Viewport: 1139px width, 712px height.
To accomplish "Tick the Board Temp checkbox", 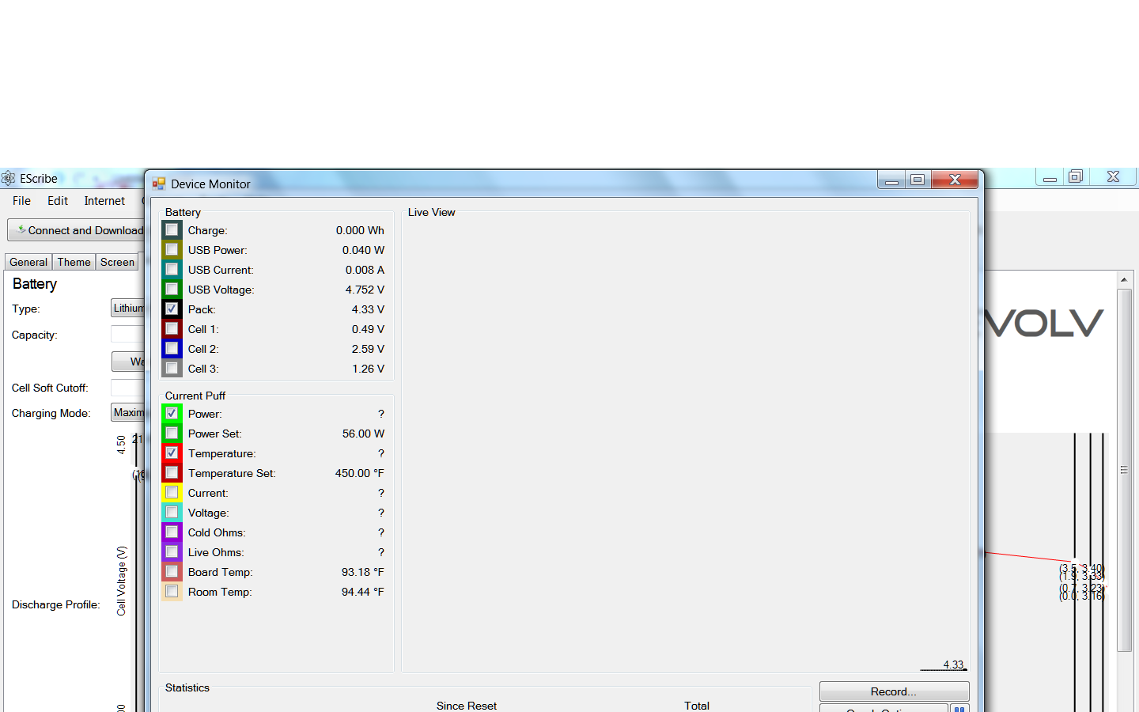I will (x=172, y=571).
